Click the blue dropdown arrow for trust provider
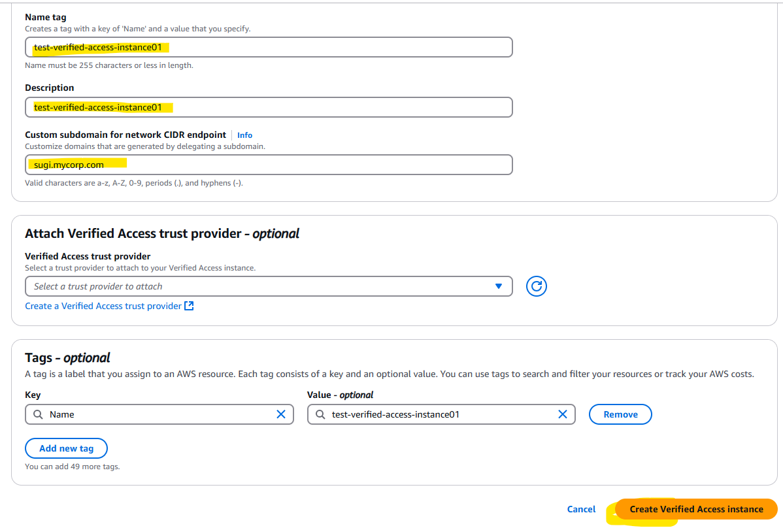The image size is (783, 528). tap(499, 286)
